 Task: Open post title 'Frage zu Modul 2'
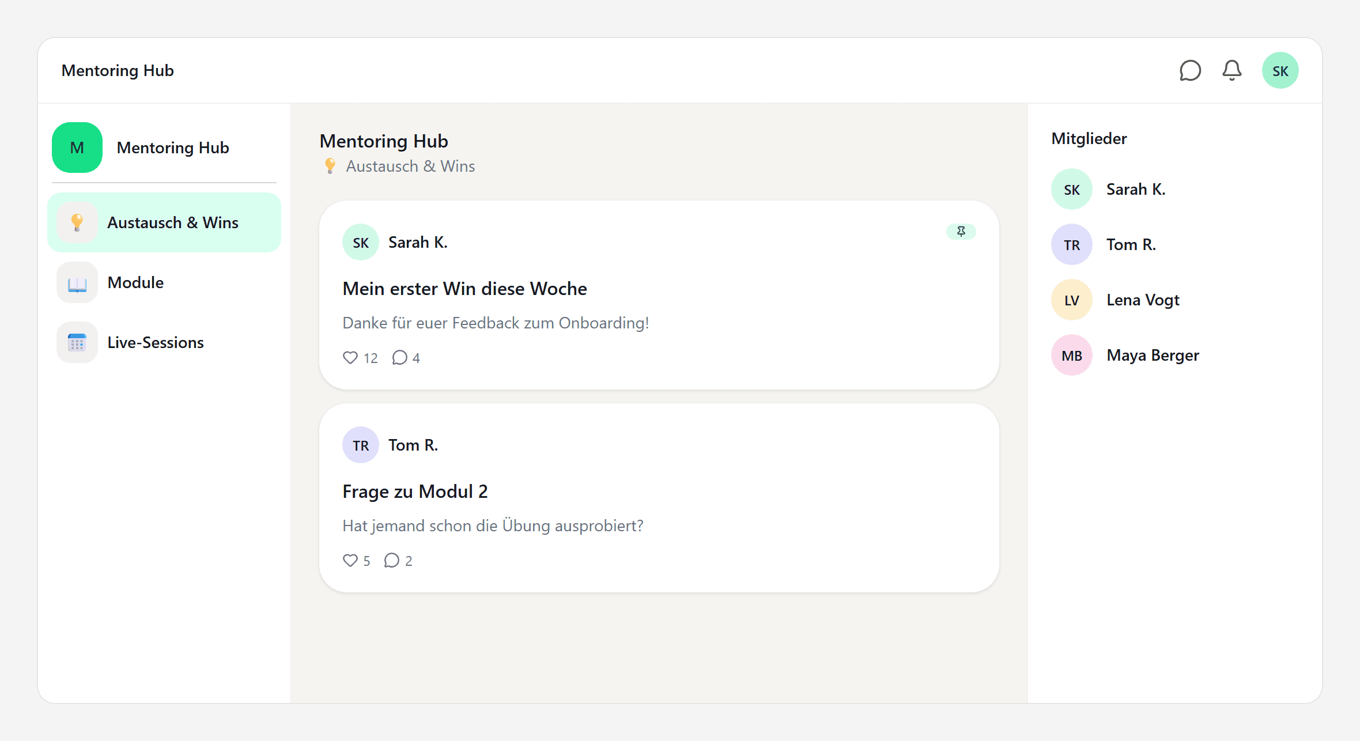[x=415, y=491]
